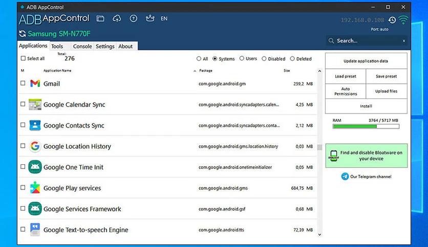The image size is (428, 247).
Task: Click the Telegram logo icon
Action: [345, 177]
